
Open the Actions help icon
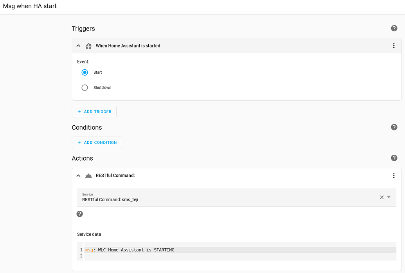pyautogui.click(x=394, y=158)
